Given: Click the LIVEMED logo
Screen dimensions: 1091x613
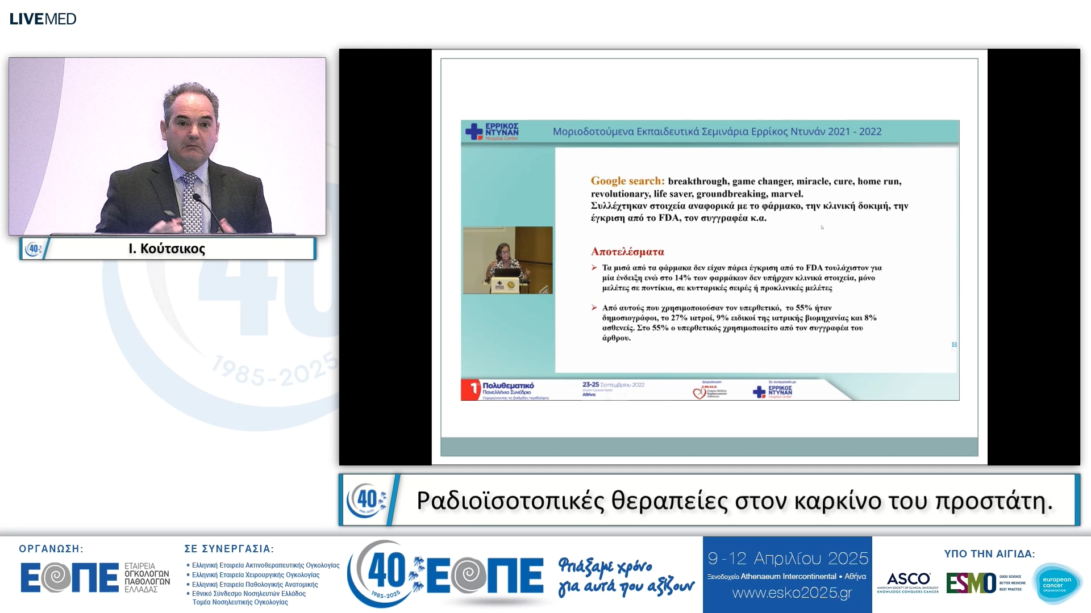Looking at the screenshot, I should (43, 19).
